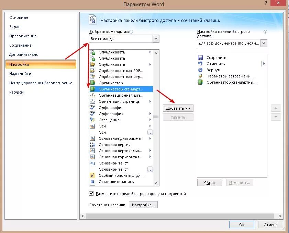Open the second Оси gallery dropdown
The image size is (289, 233).
(150, 132)
